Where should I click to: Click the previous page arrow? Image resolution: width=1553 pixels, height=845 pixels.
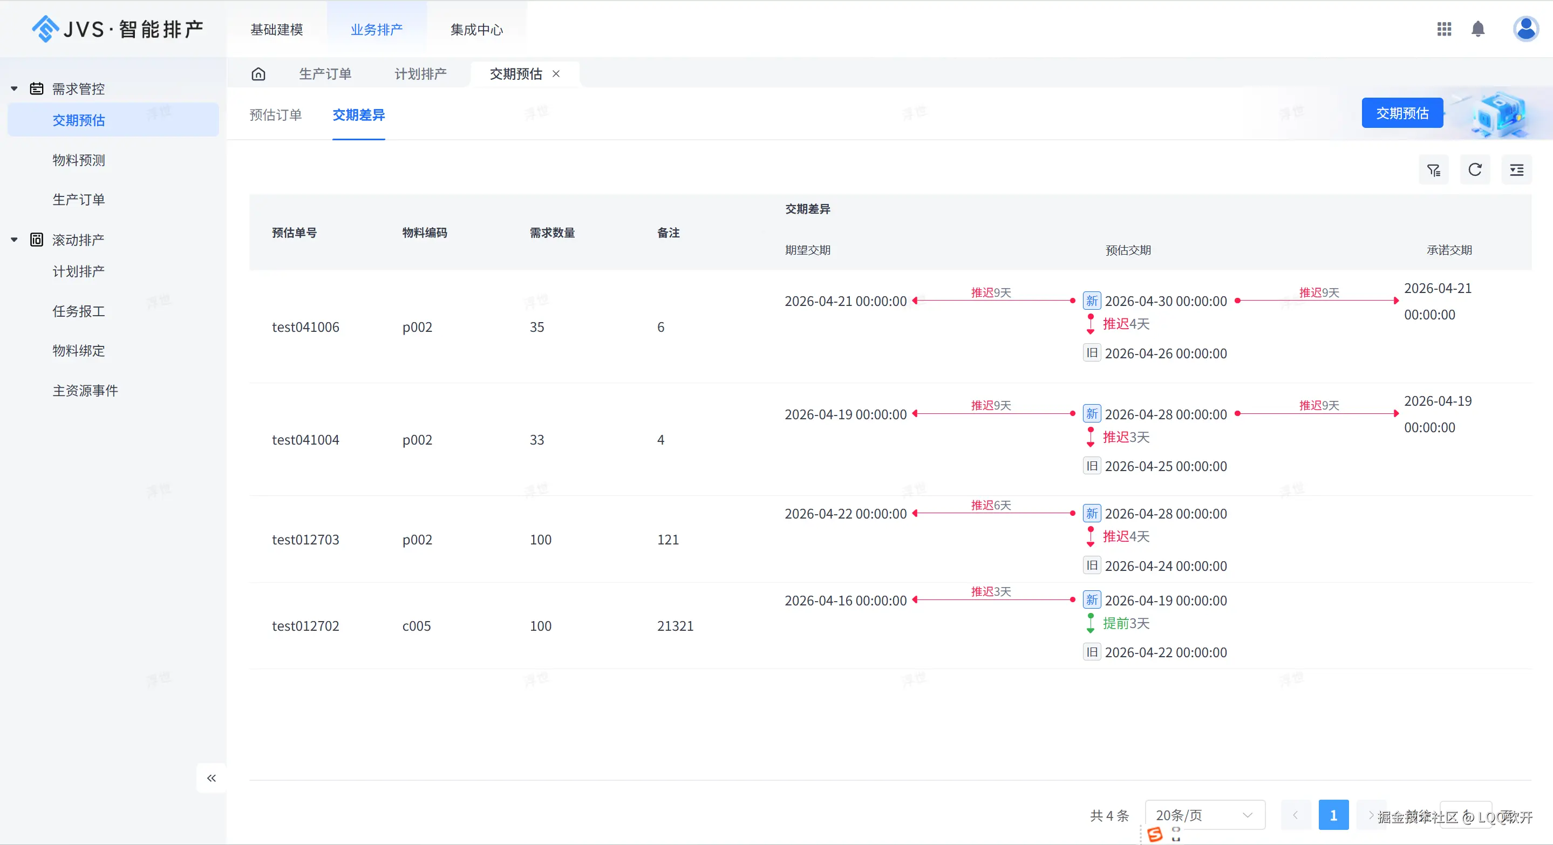click(x=1295, y=815)
